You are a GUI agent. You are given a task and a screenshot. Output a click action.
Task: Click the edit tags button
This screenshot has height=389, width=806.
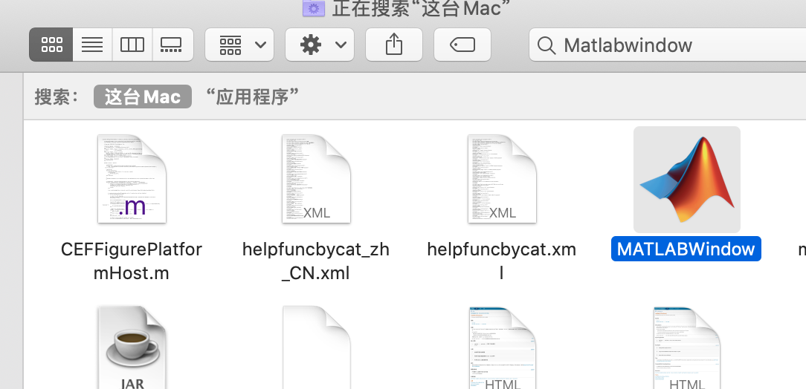click(x=462, y=45)
